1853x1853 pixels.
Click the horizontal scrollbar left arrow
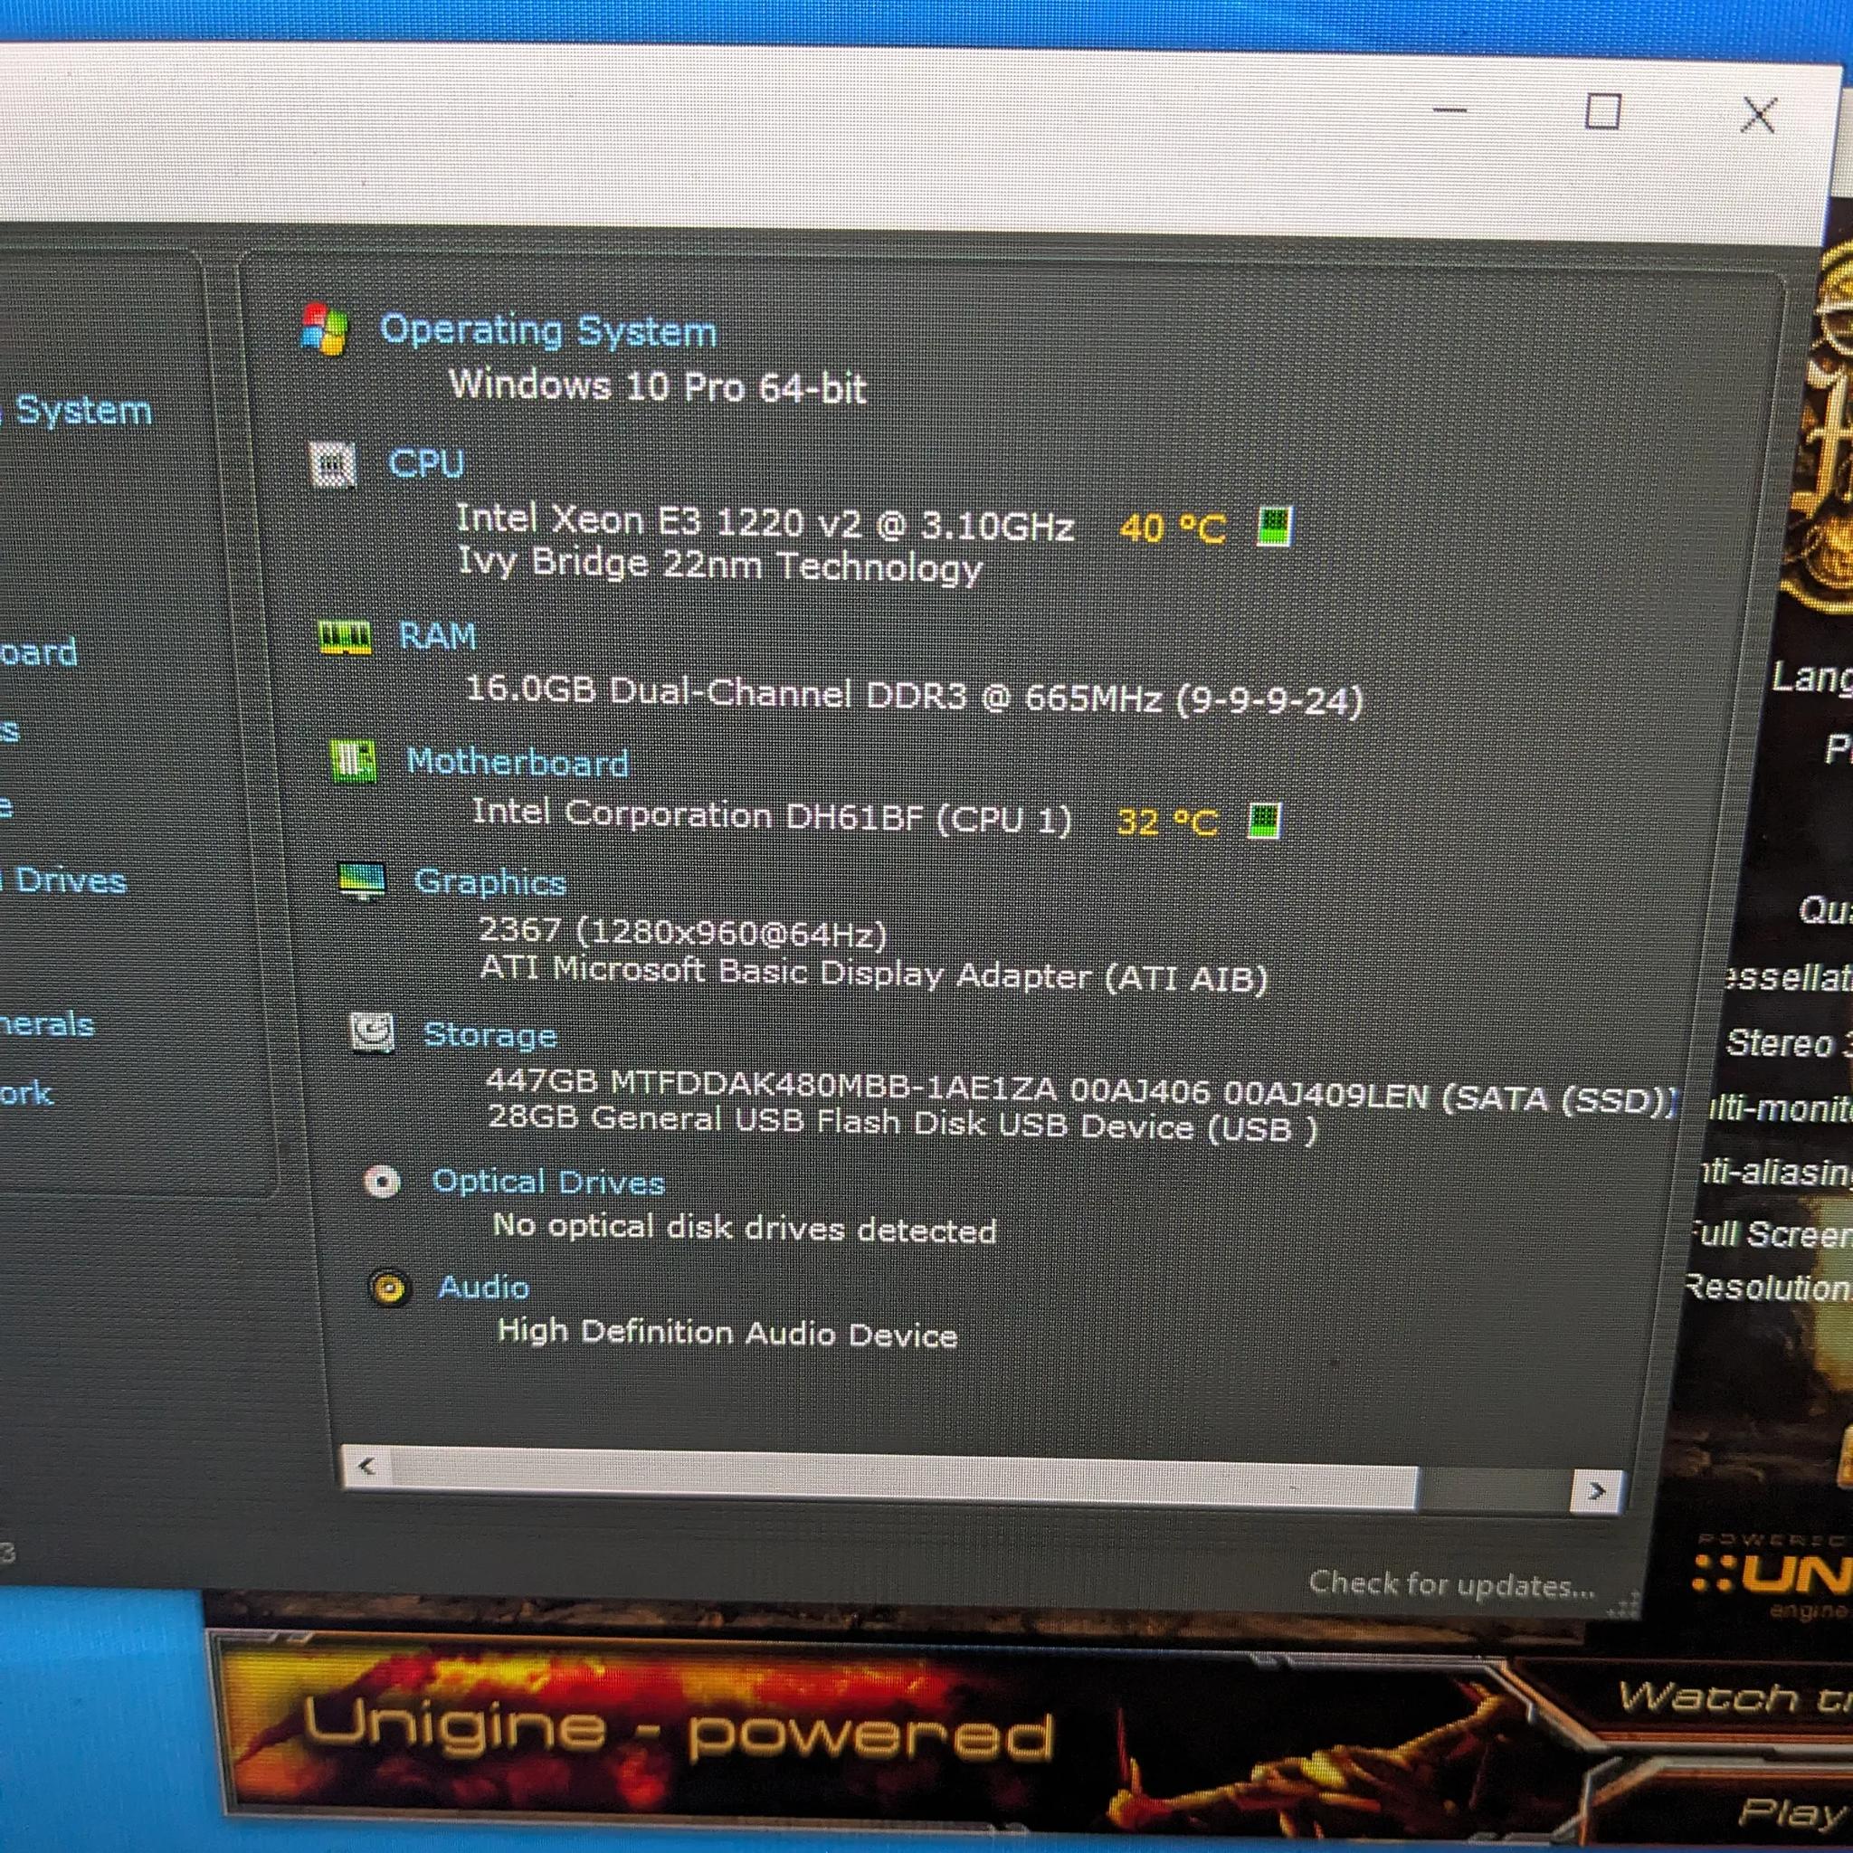366,1466
